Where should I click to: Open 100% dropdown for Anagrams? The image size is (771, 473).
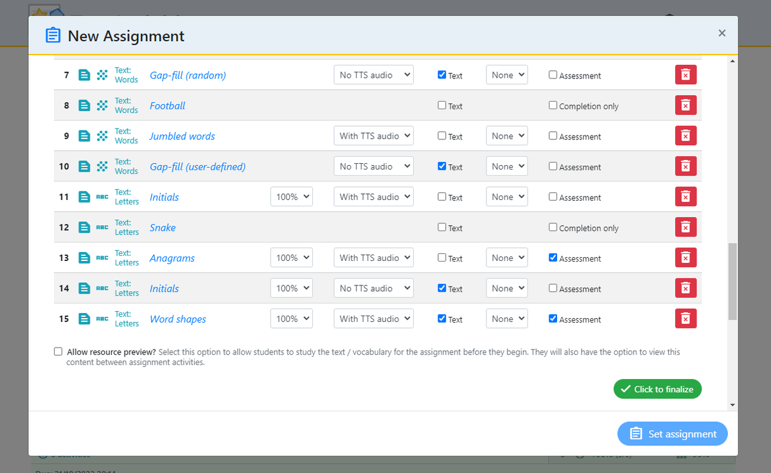coord(292,258)
